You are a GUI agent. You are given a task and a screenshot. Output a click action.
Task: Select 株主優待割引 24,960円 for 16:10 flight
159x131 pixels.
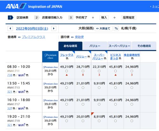(x=132, y=104)
